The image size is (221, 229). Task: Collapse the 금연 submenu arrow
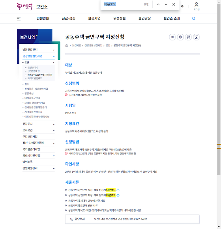(x=54, y=63)
